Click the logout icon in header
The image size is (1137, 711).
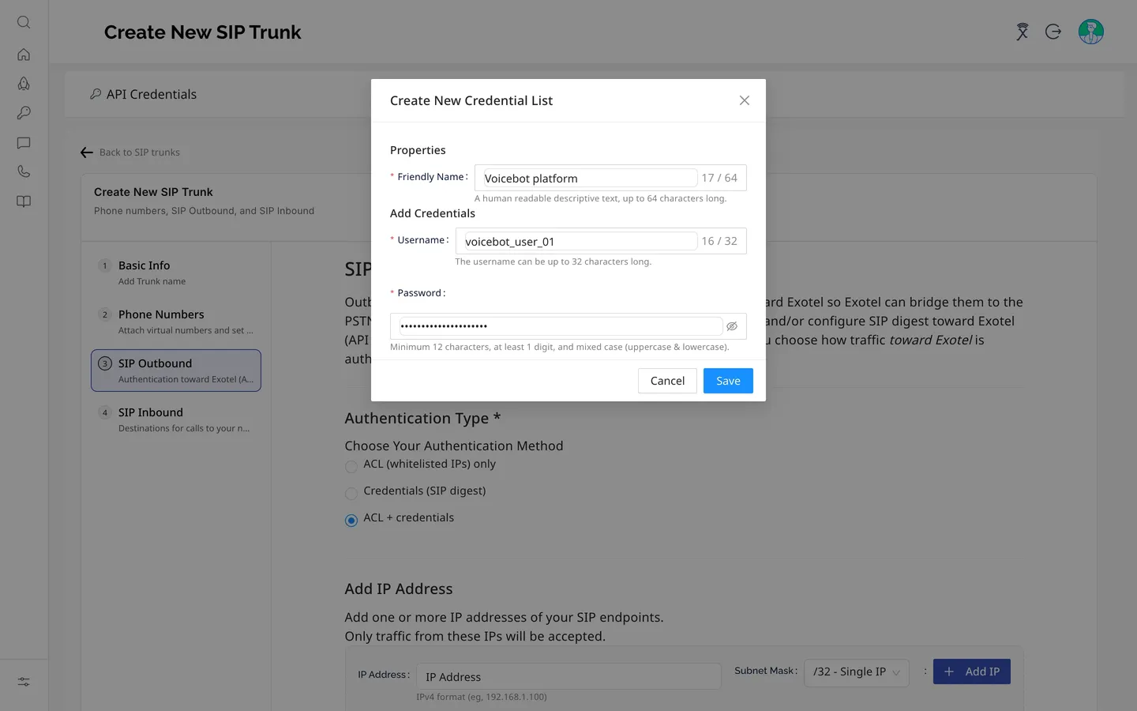pos(1053,32)
